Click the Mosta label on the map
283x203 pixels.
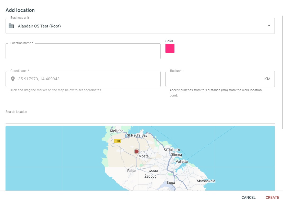click(143, 156)
